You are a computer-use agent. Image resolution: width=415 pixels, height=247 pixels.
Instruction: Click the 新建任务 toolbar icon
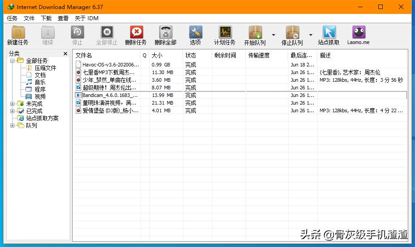click(x=18, y=32)
